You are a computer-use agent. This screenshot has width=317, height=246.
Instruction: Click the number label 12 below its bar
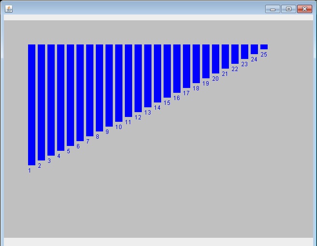tap(138, 117)
